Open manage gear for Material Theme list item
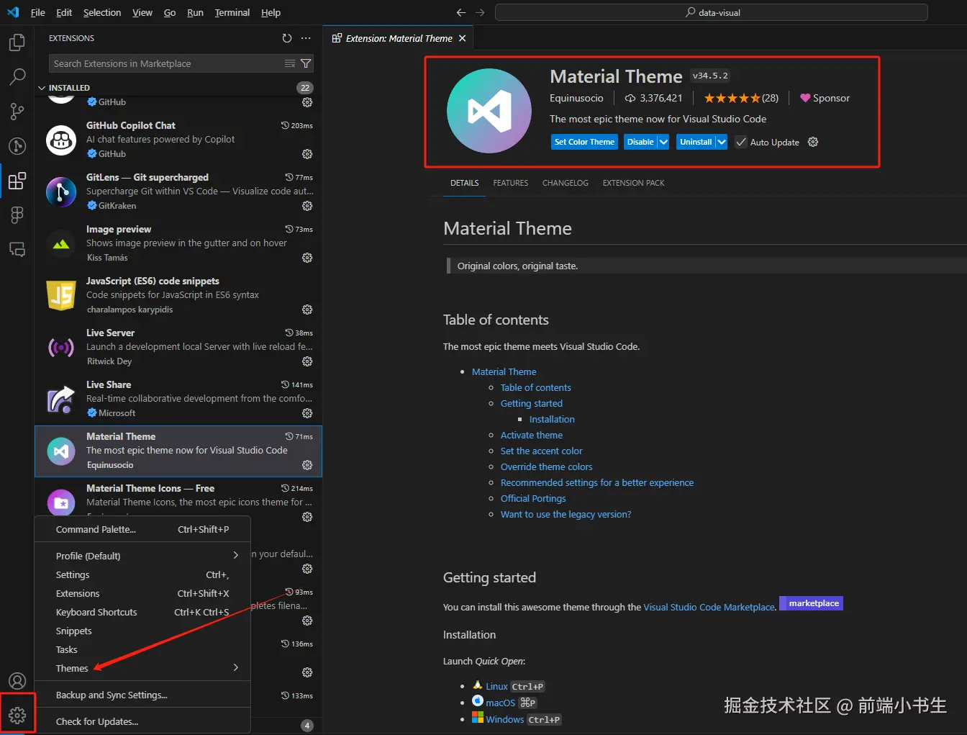Image resolution: width=967 pixels, height=735 pixels. (x=307, y=465)
